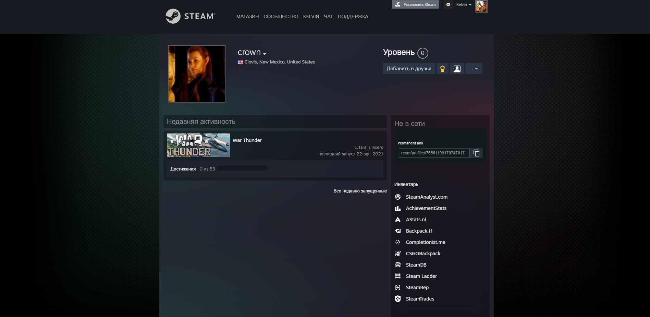The image size is (650, 317).
Task: Click the CSGOBackpack icon
Action: tap(398, 254)
